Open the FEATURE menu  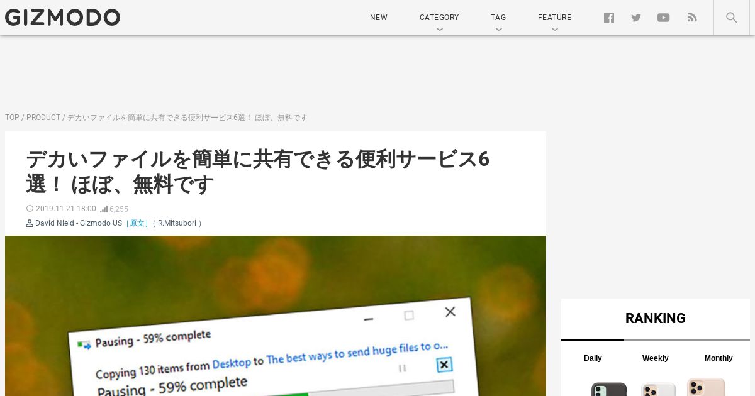tap(554, 18)
